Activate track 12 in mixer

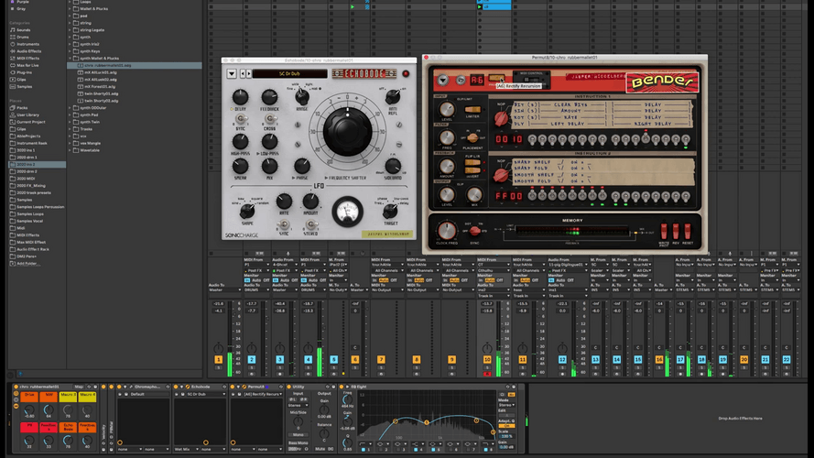click(x=562, y=359)
